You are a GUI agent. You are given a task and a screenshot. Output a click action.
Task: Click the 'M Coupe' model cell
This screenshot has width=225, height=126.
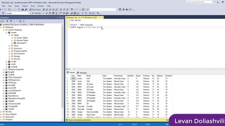click(90, 84)
